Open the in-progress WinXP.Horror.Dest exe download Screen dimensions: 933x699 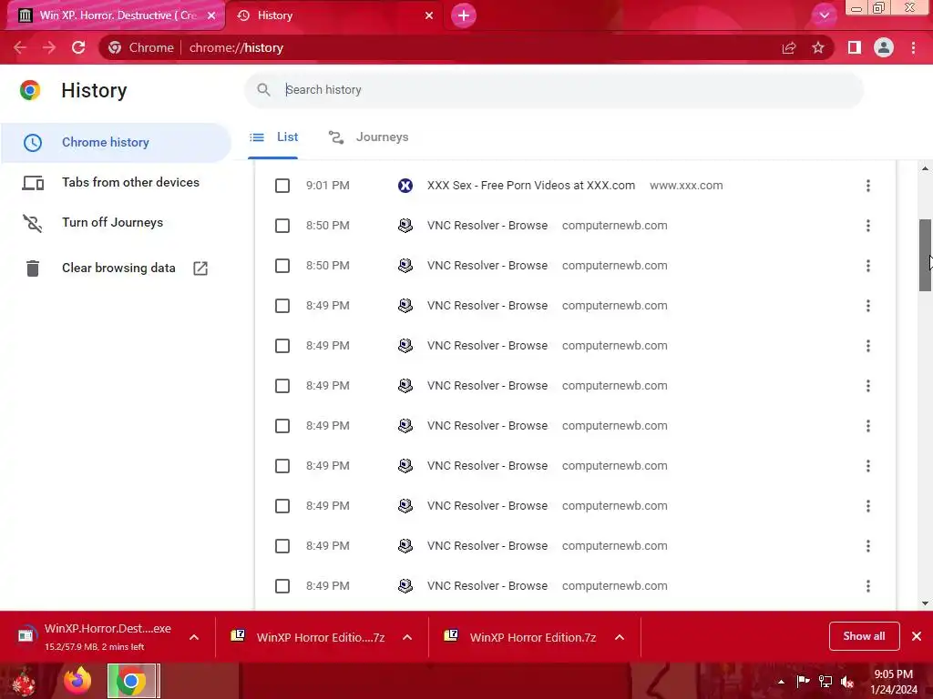click(95, 636)
